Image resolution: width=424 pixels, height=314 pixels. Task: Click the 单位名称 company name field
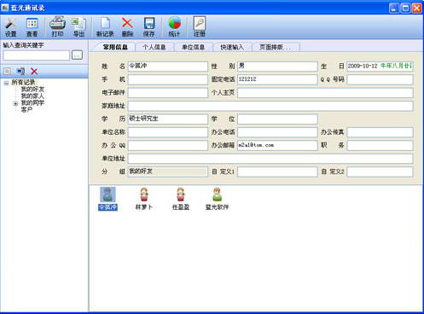coord(167,132)
